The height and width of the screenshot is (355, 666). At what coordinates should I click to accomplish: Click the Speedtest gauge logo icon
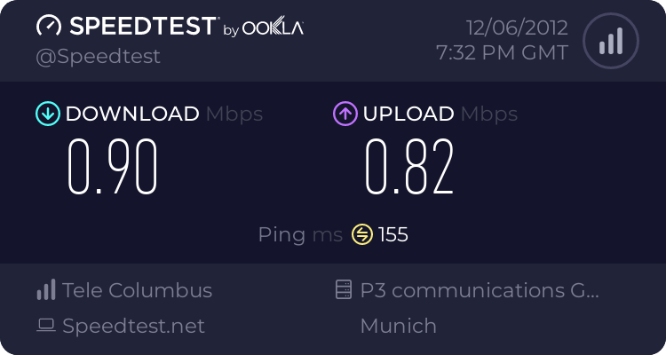pos(50,27)
